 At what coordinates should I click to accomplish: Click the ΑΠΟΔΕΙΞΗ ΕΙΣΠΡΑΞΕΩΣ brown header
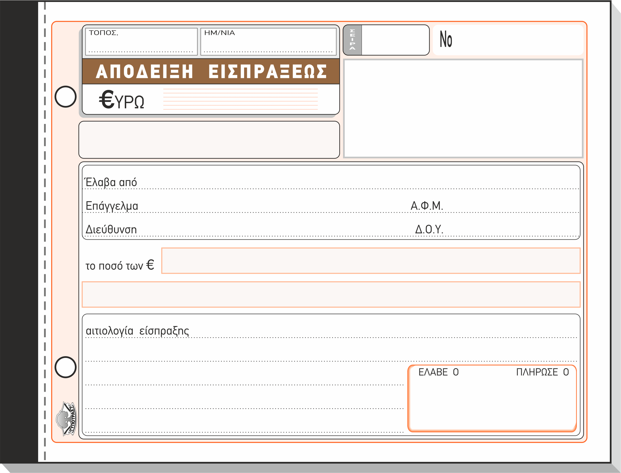pyautogui.click(x=211, y=71)
